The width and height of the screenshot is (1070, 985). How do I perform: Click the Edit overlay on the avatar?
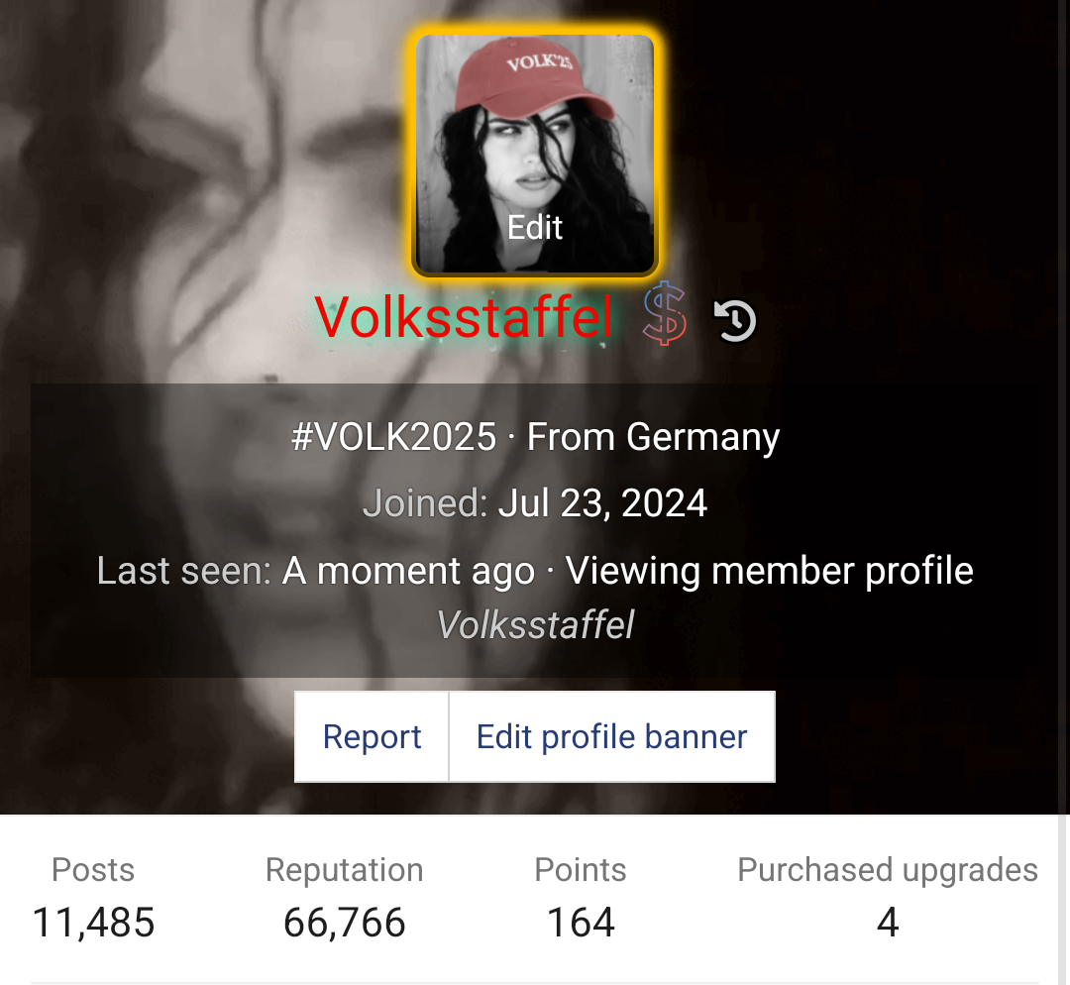(x=535, y=227)
